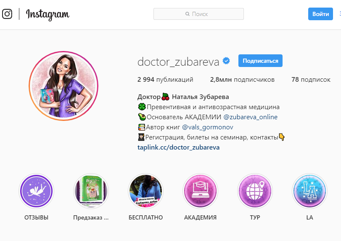
Task: Click the ОТЗЫВЫ highlight label
Action: coord(36,217)
